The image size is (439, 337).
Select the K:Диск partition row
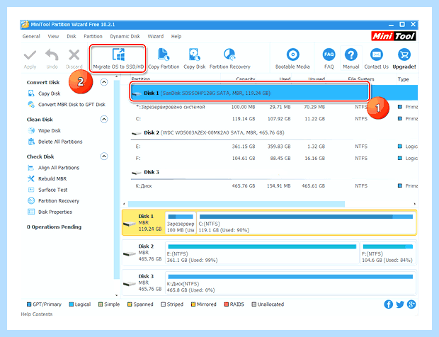275,186
